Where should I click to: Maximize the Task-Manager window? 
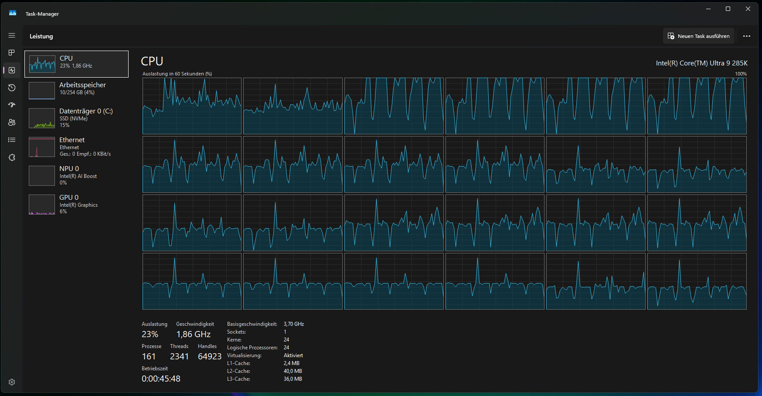[728, 9]
